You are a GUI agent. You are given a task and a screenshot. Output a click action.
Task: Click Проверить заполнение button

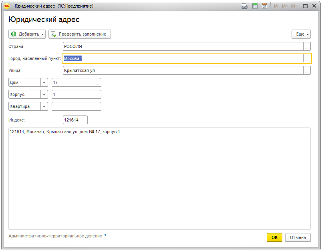tap(79, 34)
